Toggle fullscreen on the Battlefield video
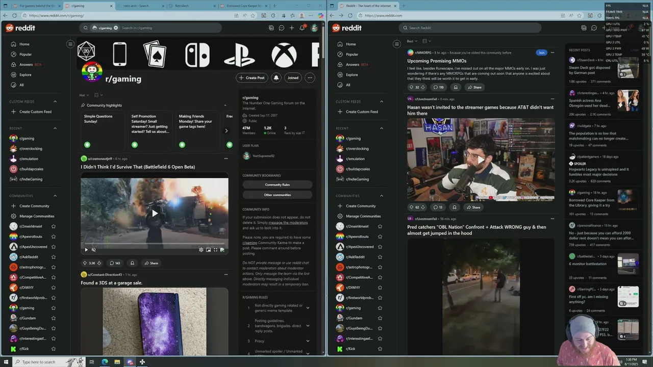 (215, 250)
